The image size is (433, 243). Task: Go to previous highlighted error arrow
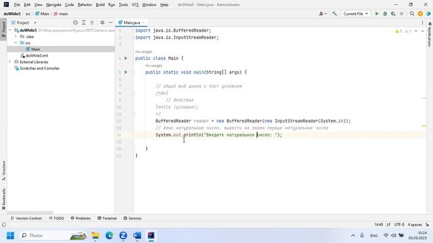[x=416, y=31]
